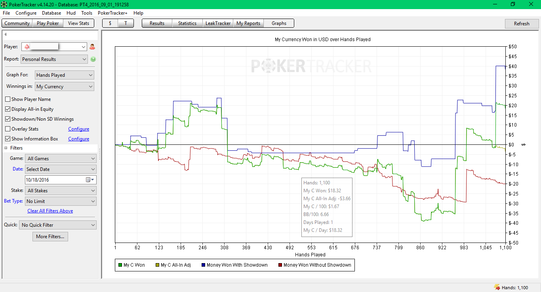The width and height of the screenshot is (541, 292).
Task: Click 'Hands: 1,100' text in status bar
Action: click(x=515, y=288)
